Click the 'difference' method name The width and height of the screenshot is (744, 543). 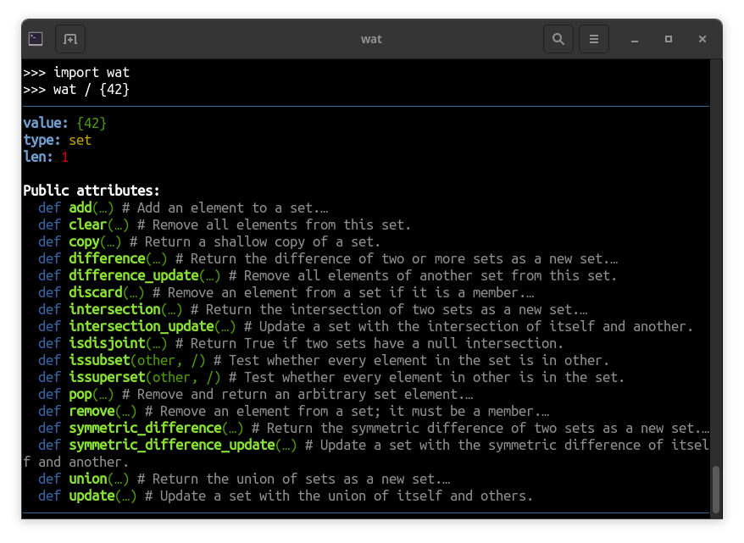click(x=107, y=258)
